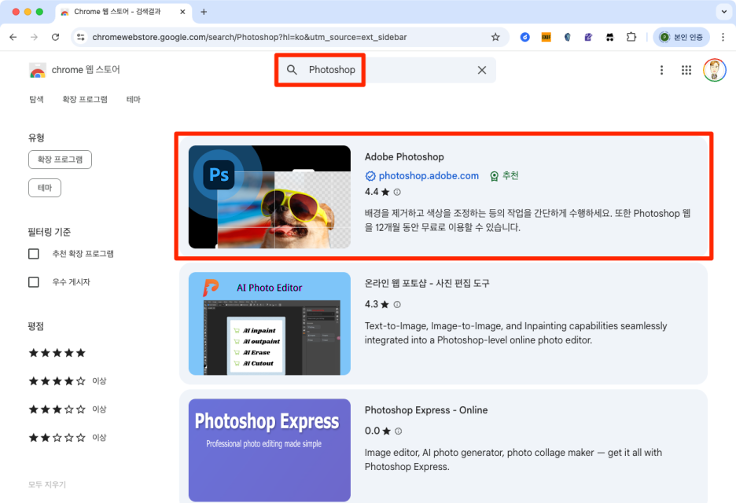The image size is (736, 503).
Task: Open the Extensions puzzle piece menu
Action: pos(631,37)
